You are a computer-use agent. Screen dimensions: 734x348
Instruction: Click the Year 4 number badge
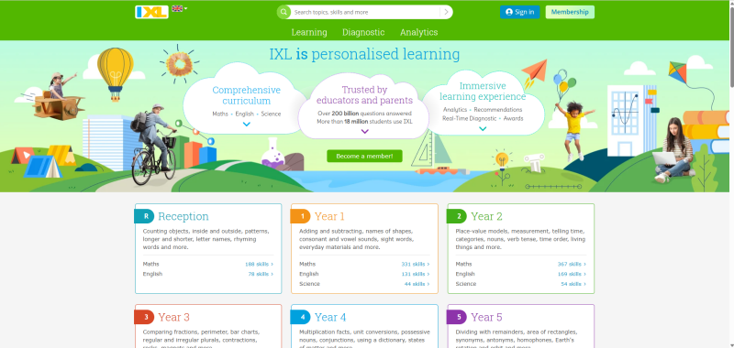click(302, 317)
